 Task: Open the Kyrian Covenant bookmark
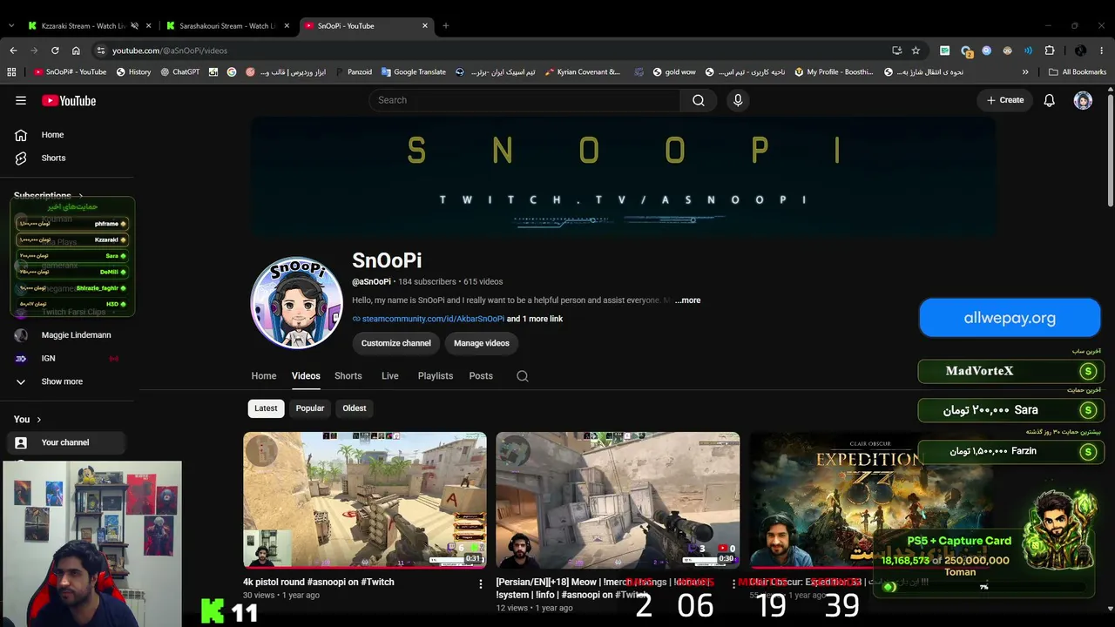(583, 72)
